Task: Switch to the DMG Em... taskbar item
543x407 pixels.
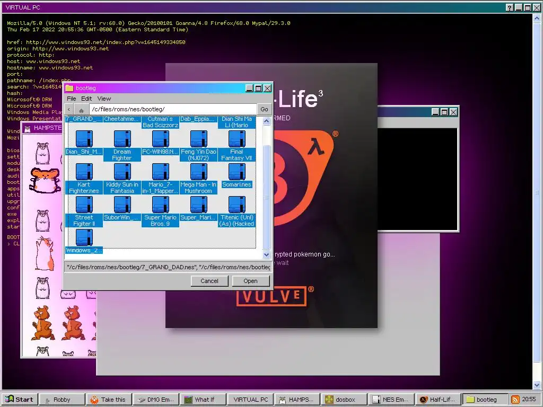Action: (156, 400)
